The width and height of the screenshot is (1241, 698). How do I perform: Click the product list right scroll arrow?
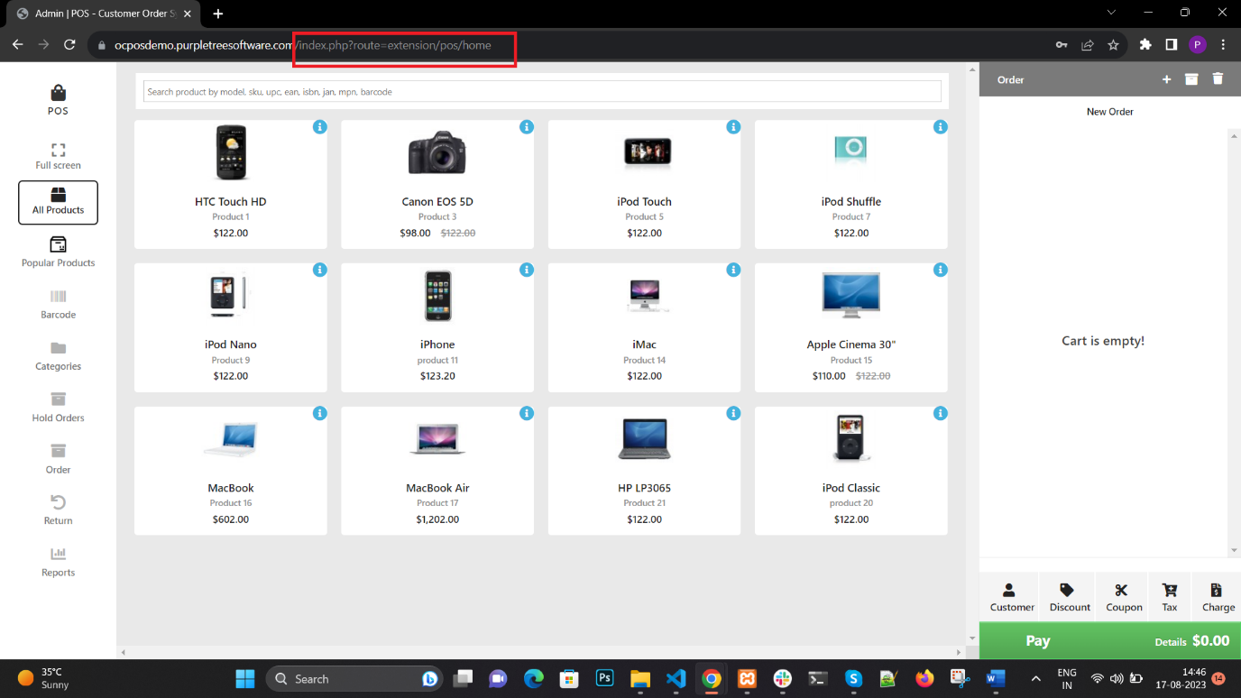click(959, 652)
